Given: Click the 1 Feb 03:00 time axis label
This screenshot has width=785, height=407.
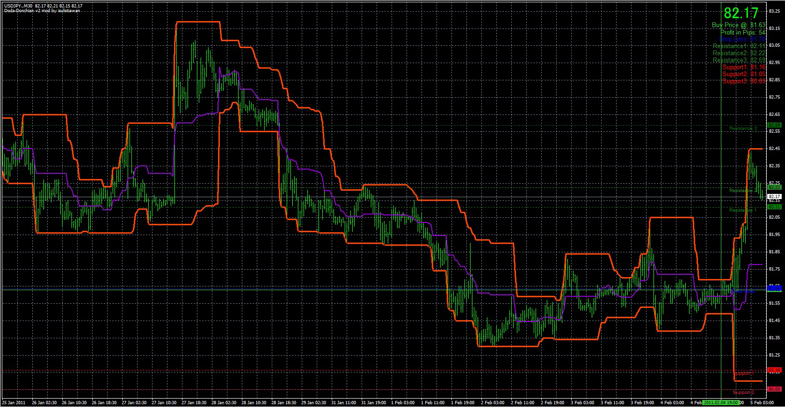Looking at the screenshot, I should [403, 402].
